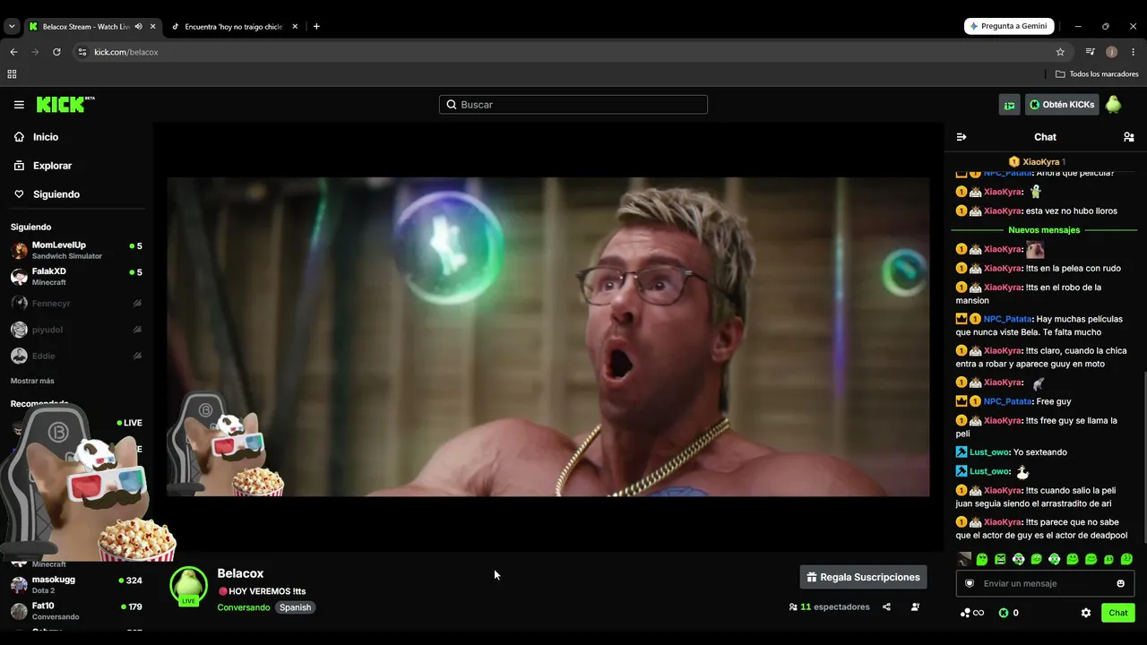This screenshot has width=1147, height=645.
Task: Open the Eddie channel
Action: [x=76, y=356]
